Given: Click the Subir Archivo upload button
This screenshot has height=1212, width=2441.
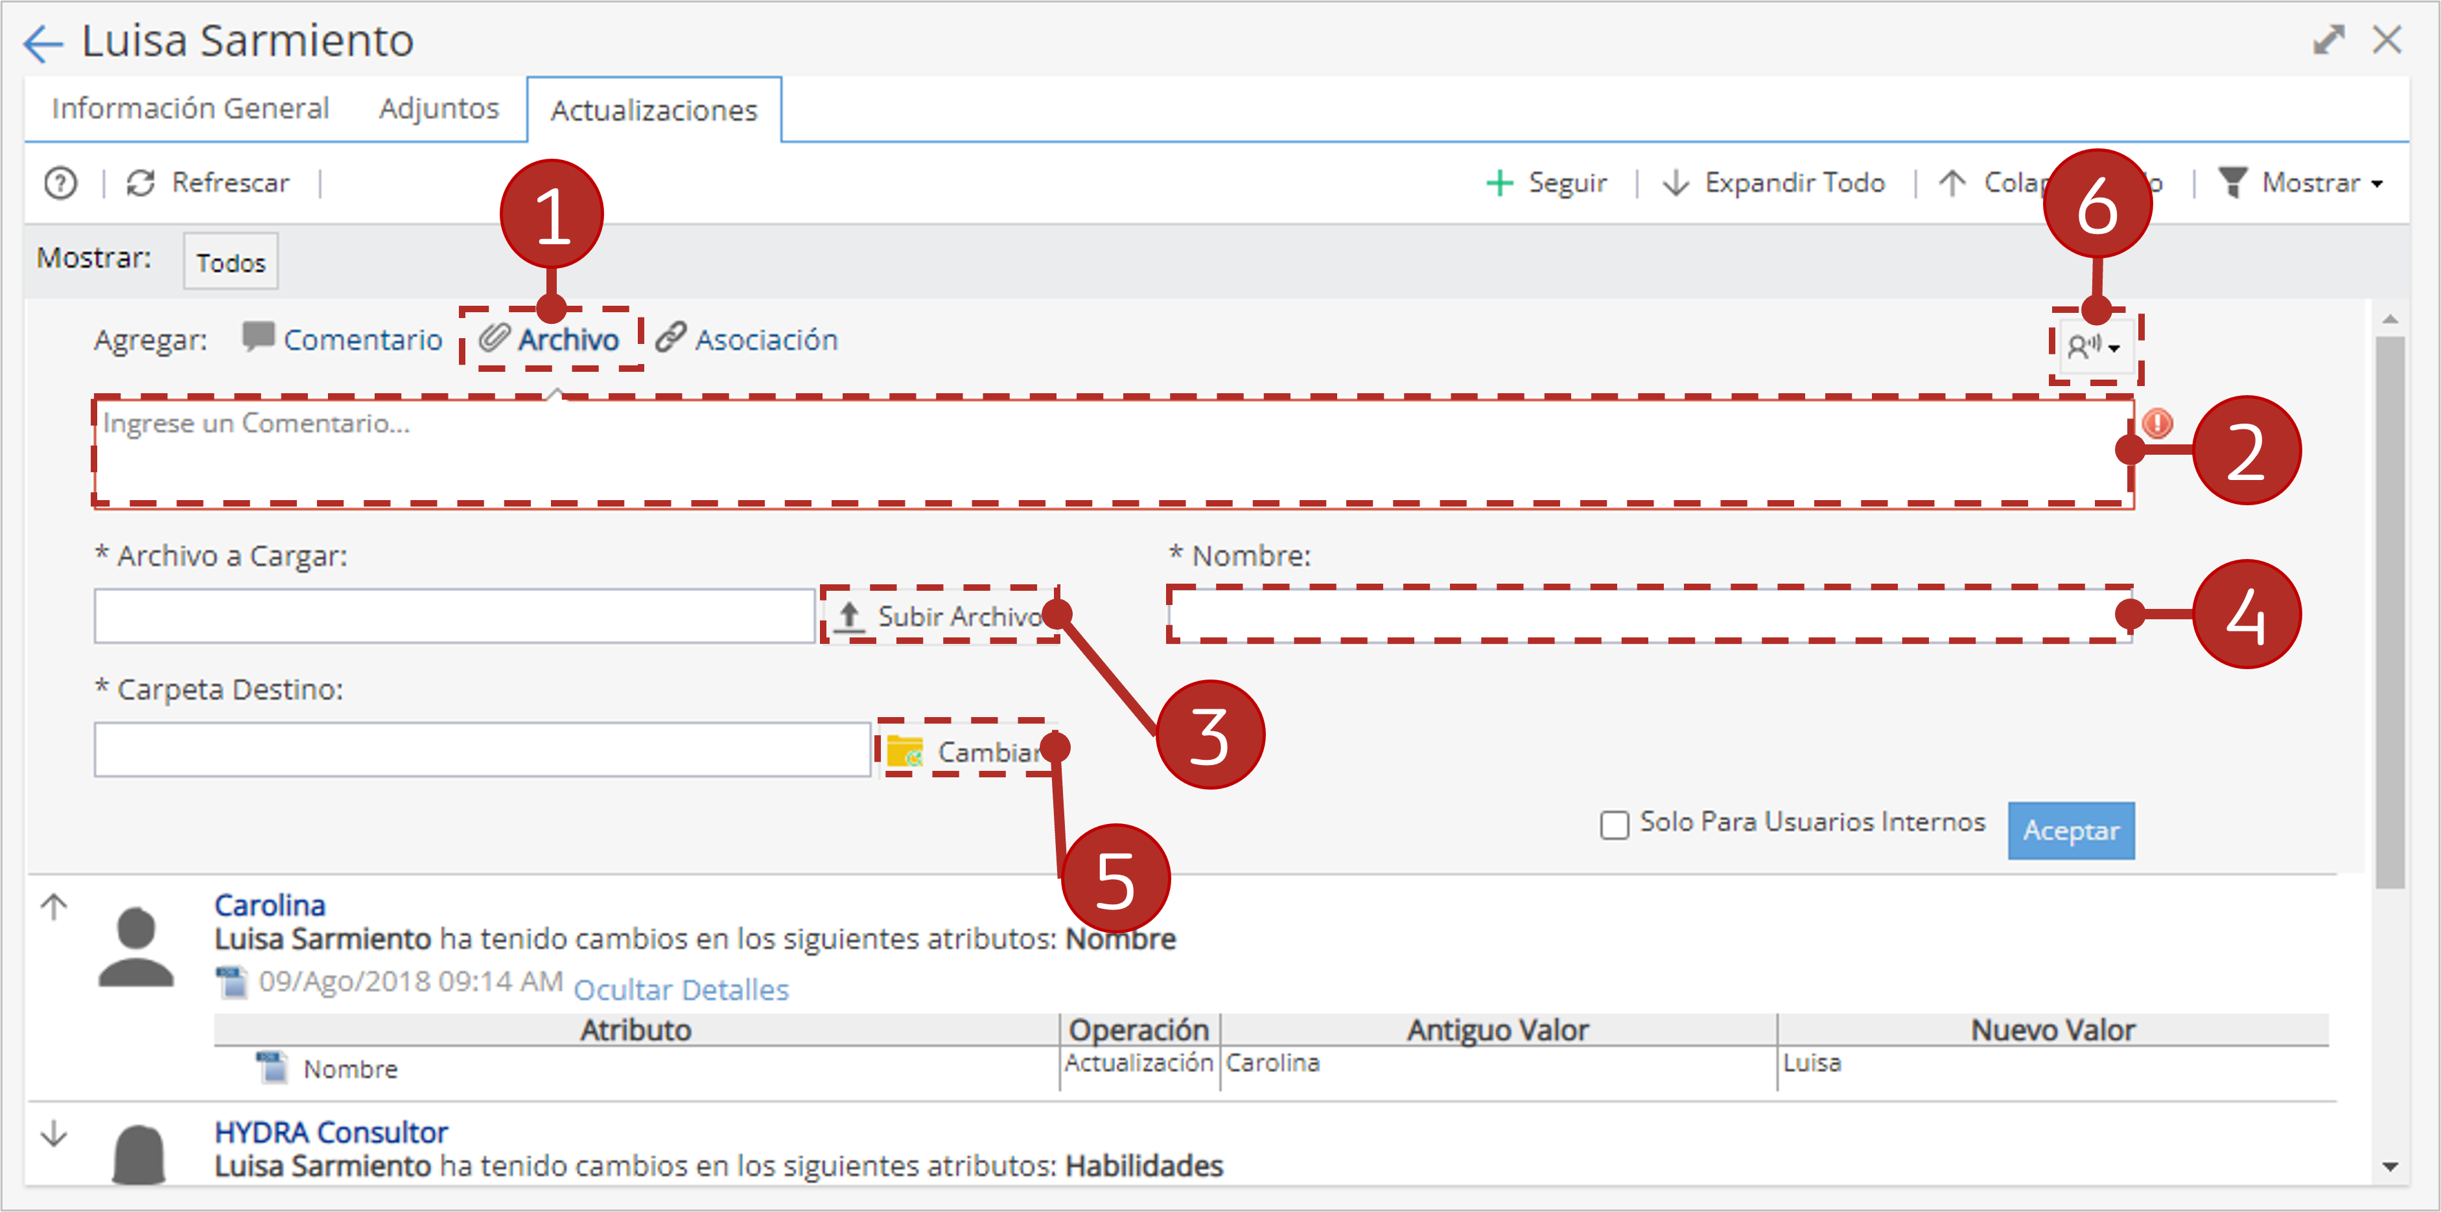Looking at the screenshot, I should pyautogui.click(x=940, y=615).
